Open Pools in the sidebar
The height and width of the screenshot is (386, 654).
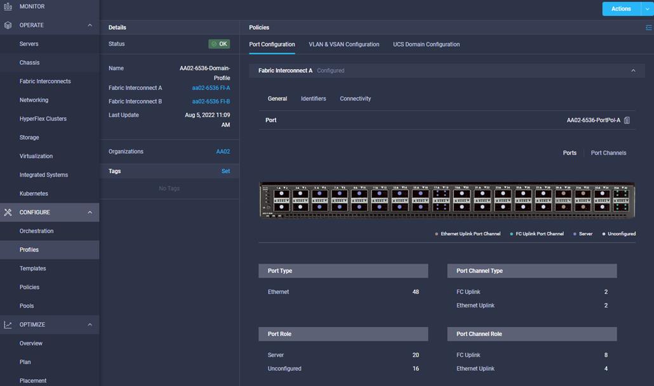click(x=27, y=306)
